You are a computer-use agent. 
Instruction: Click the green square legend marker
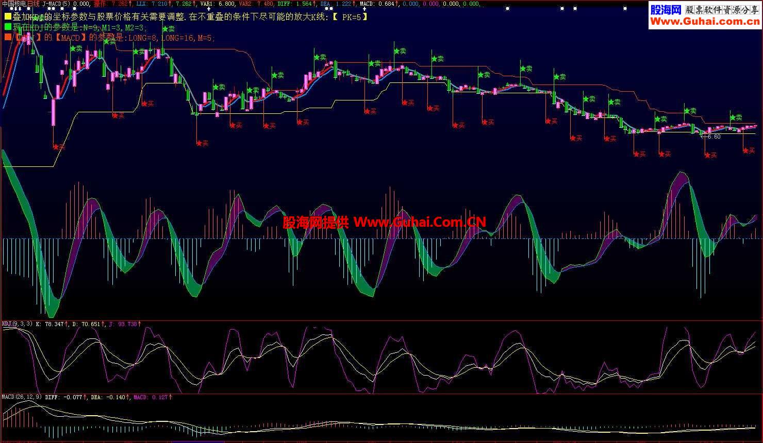(7, 27)
